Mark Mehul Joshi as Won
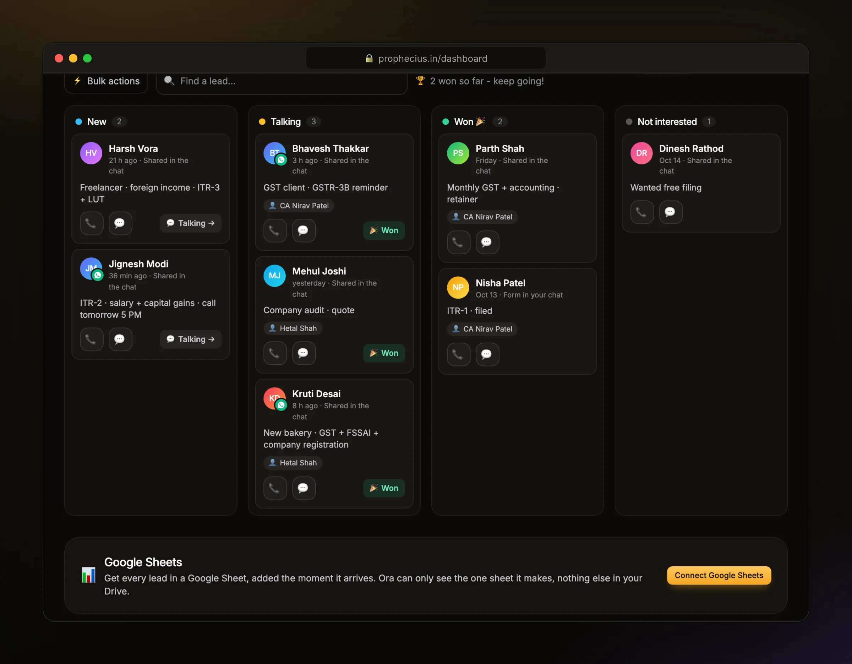The image size is (852, 664). point(384,353)
